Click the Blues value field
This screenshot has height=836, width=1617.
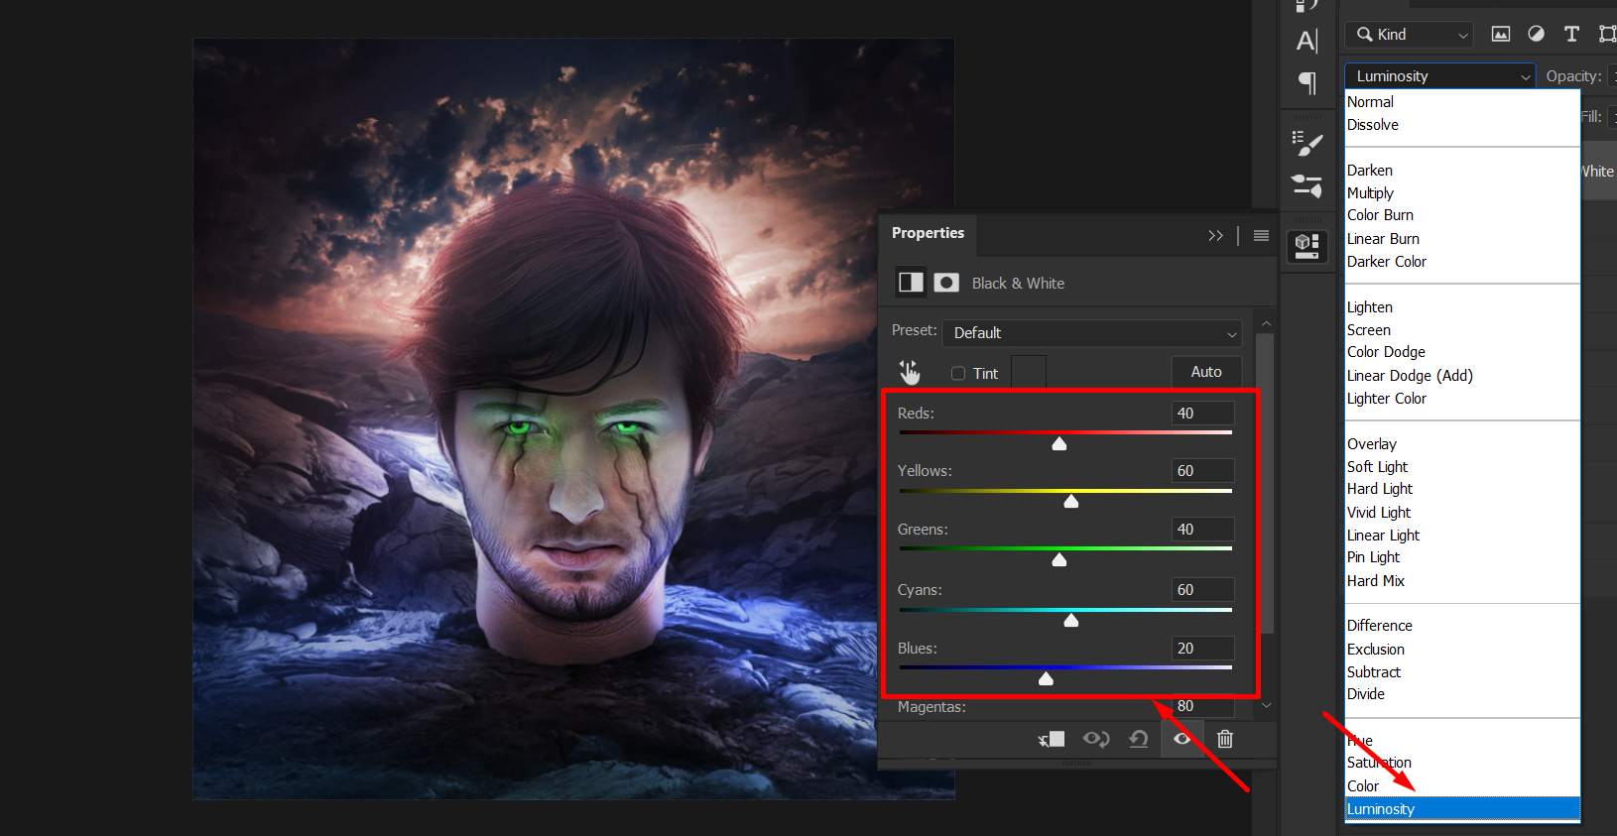point(1203,649)
